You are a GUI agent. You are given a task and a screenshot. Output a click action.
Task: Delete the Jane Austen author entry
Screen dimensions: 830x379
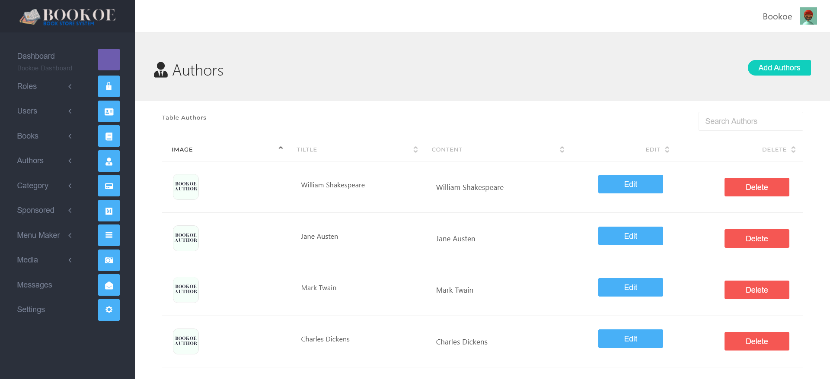(x=757, y=239)
